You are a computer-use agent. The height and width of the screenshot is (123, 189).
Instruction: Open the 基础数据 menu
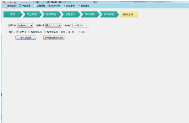click(x=11, y=6)
